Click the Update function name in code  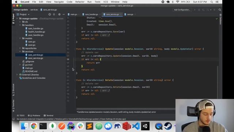point(109,49)
